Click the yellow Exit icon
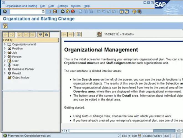The image size is (183, 138). pos(68,11)
